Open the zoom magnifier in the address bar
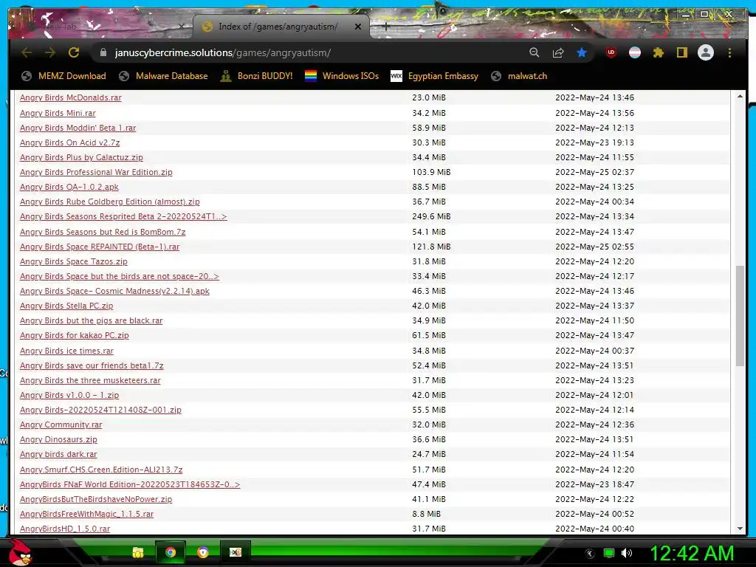Screen dimensions: 756x567 click(x=535, y=52)
